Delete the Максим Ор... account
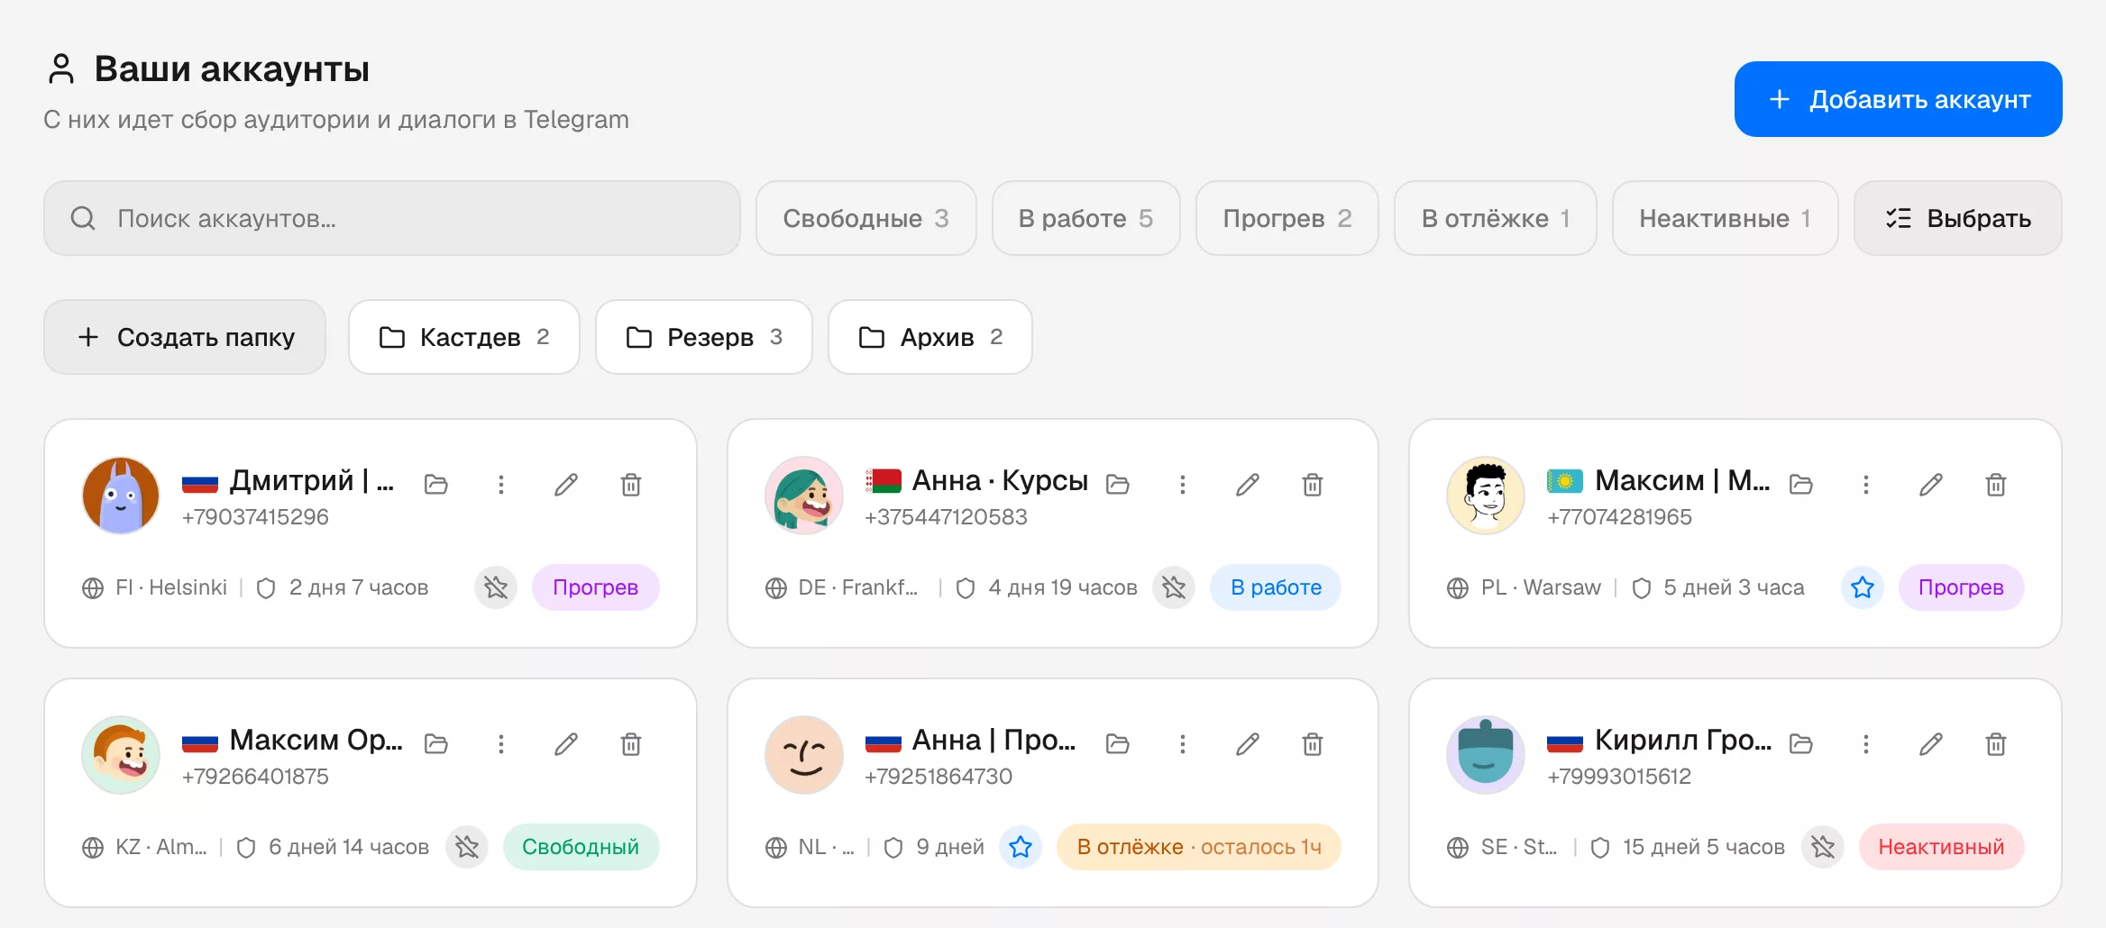 [631, 744]
